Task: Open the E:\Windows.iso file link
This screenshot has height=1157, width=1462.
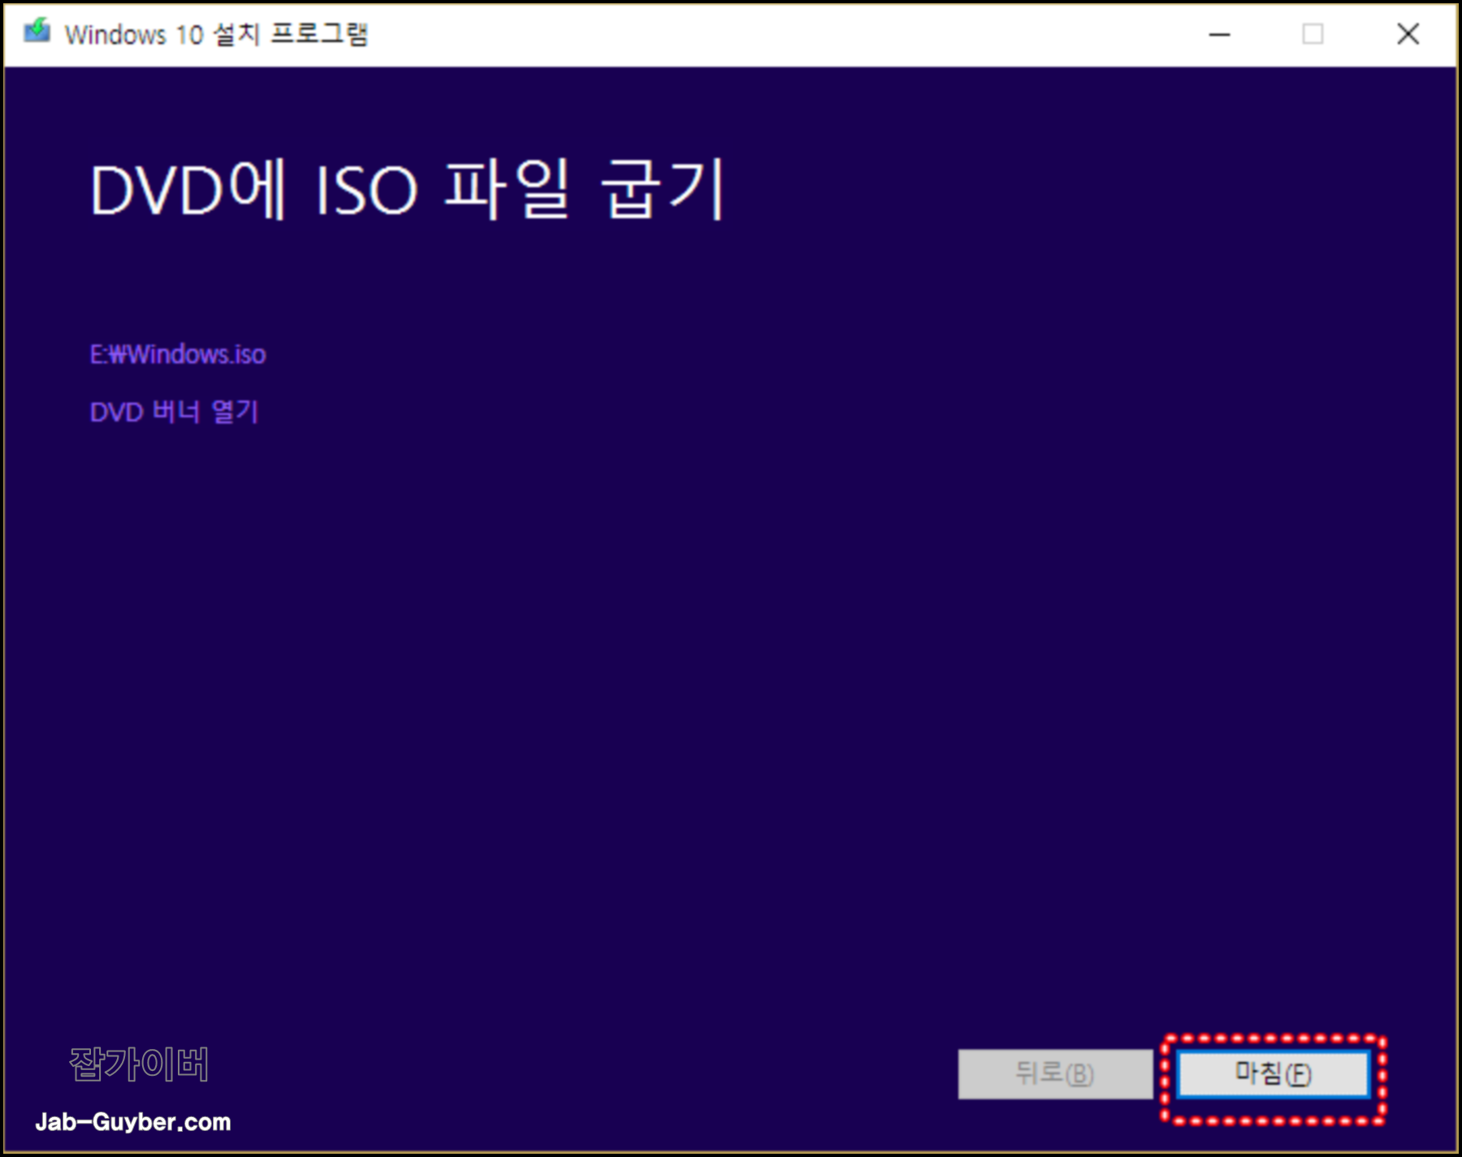Action: pos(178,354)
